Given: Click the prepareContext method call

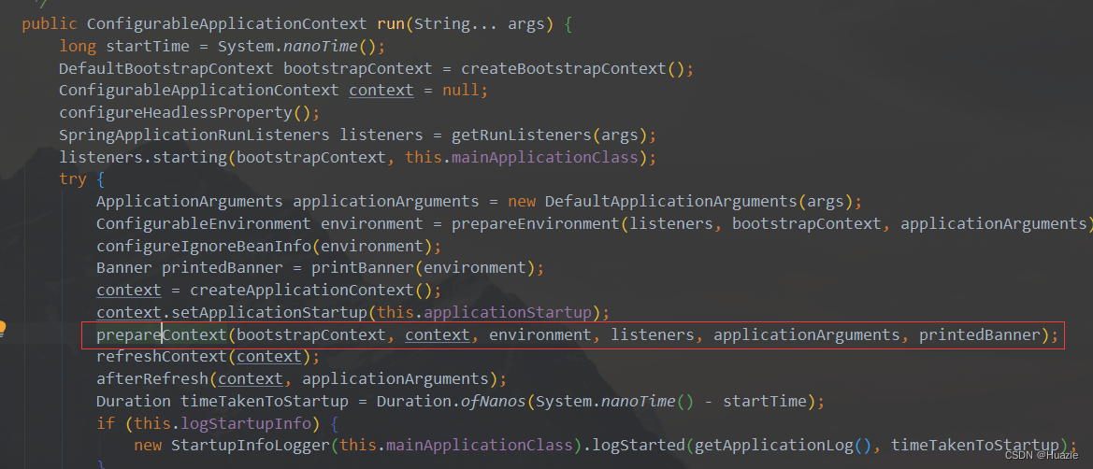Looking at the screenshot, I should coord(162,334).
